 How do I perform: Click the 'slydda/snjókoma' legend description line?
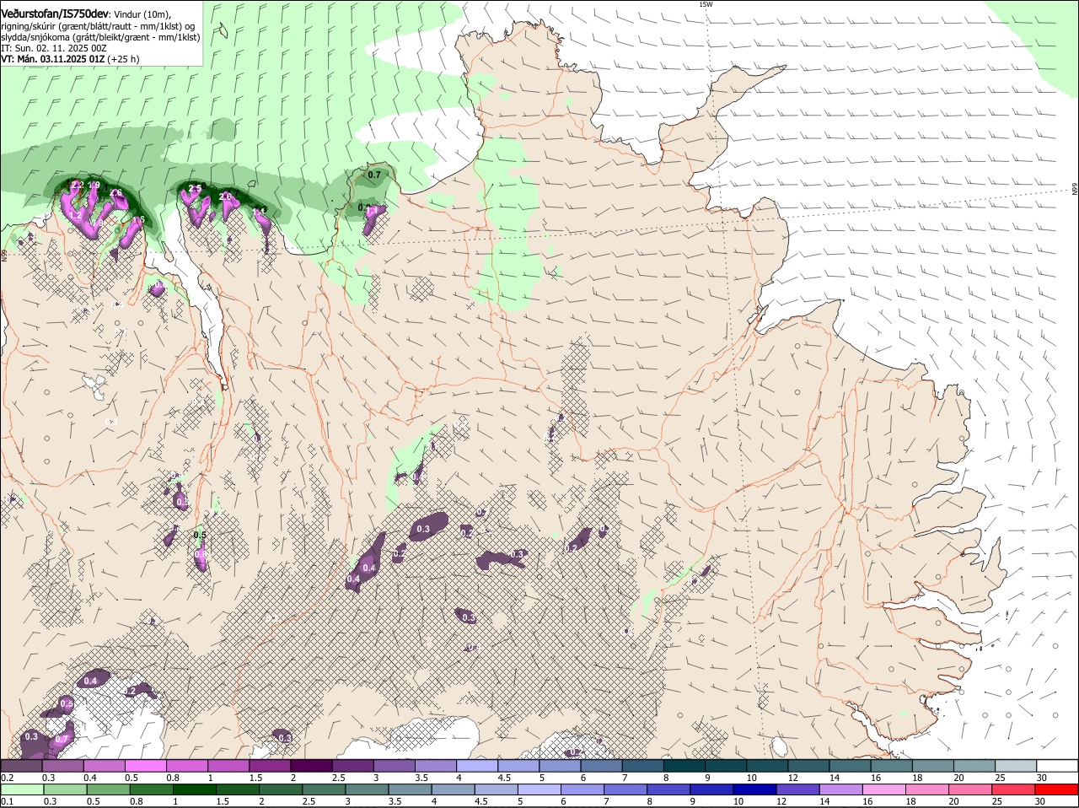click(100, 37)
